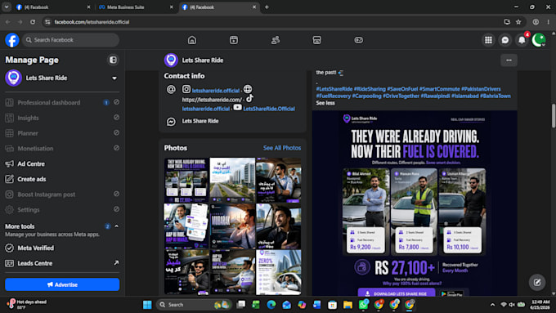Open the letsshareride.official Instagram link
This screenshot has height=313, width=556.
point(216,91)
